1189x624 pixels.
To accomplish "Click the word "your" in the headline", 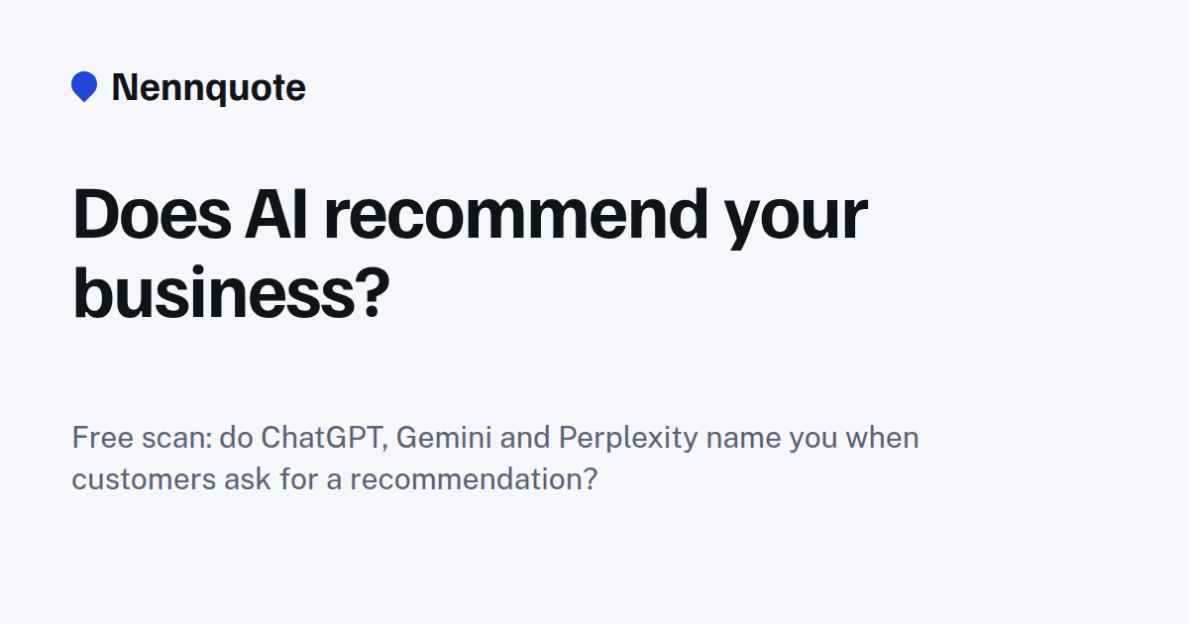I will coord(797,224).
